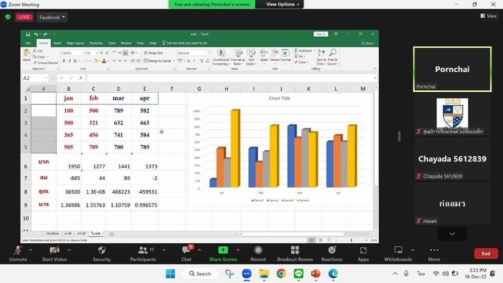This screenshot has width=503, height=283.
Task: Click the green Share Screen icon
Action: tap(223, 251)
